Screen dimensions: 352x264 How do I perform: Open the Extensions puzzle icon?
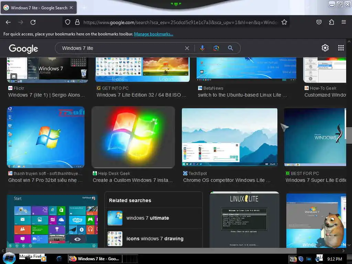pyautogui.click(x=331, y=22)
